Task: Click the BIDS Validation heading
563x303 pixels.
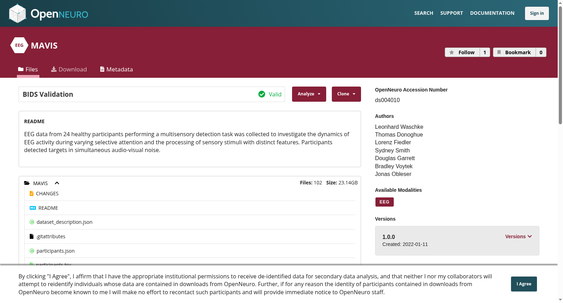Action: (48, 94)
